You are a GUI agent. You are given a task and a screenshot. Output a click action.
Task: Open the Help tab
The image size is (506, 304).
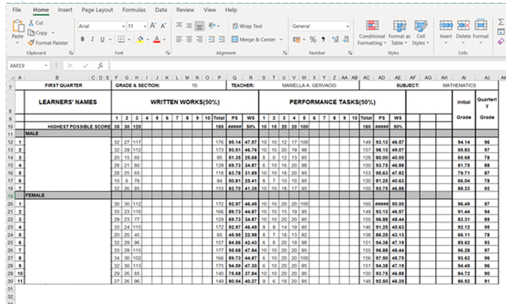coord(231,10)
